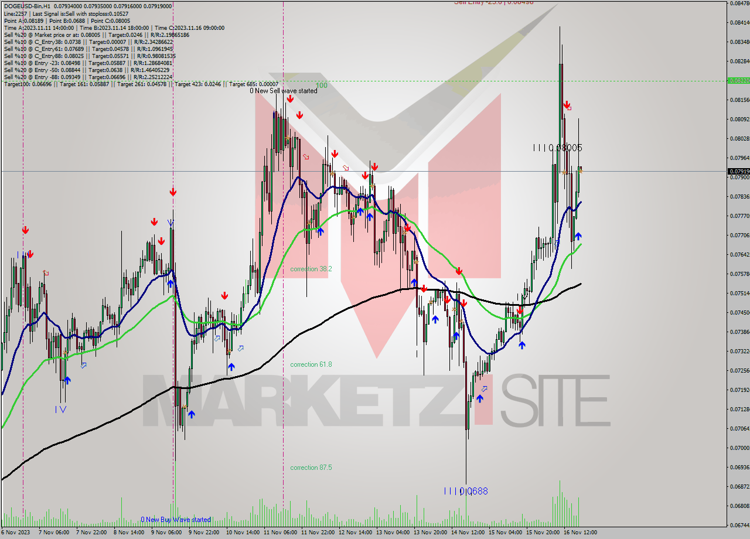Click the green '100' level label

tap(322, 86)
